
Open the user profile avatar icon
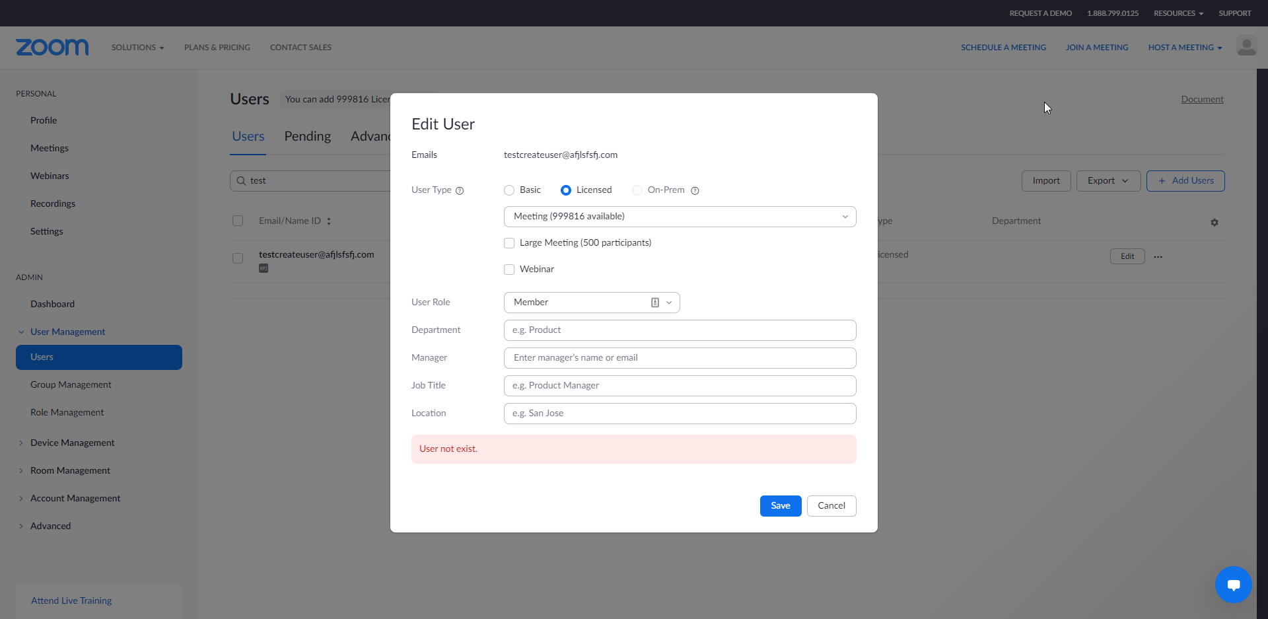point(1246,47)
